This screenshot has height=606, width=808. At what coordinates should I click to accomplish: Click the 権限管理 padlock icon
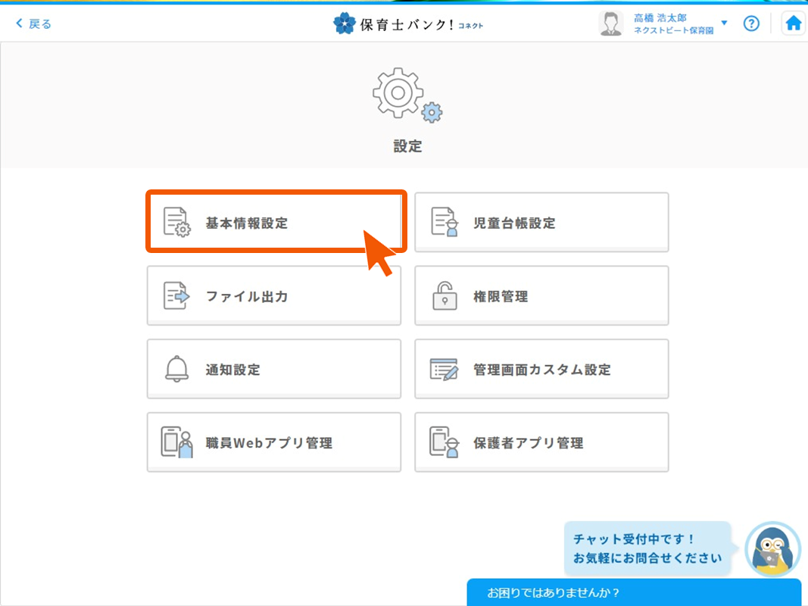tap(445, 295)
